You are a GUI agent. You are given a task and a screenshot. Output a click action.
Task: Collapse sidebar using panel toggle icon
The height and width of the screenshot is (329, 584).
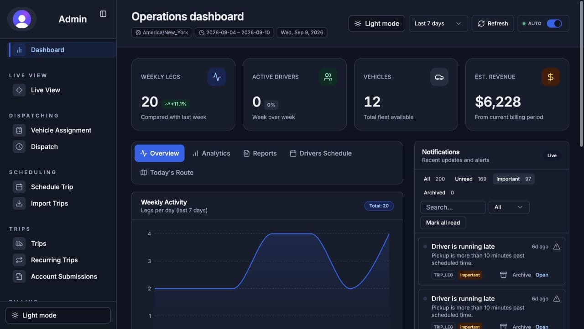pos(103,14)
